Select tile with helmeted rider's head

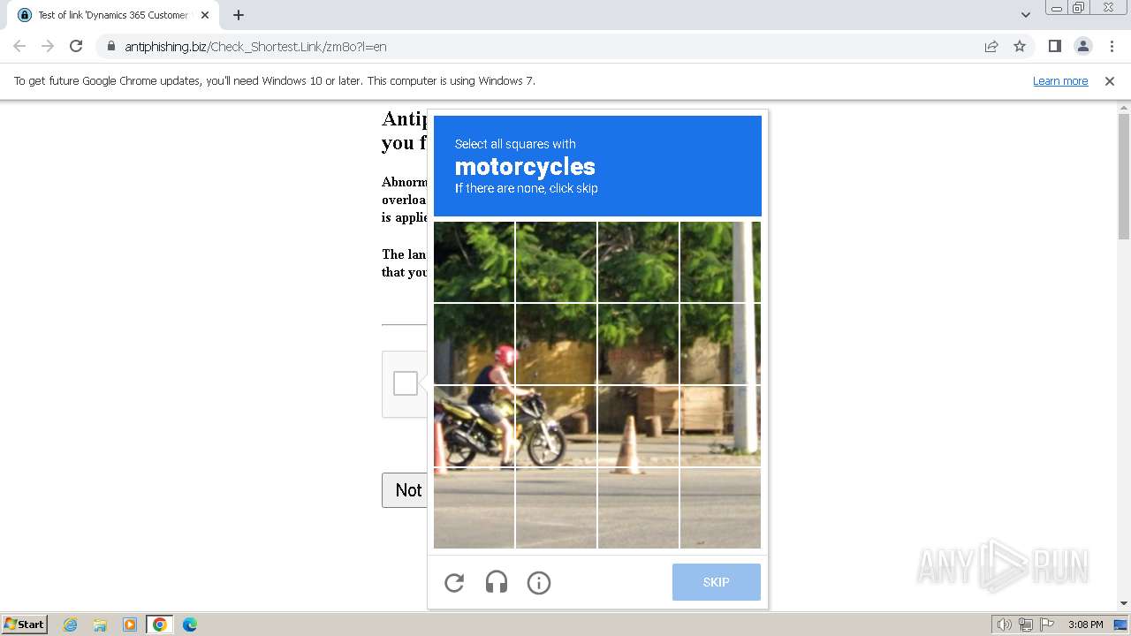pyautogui.click(x=474, y=344)
